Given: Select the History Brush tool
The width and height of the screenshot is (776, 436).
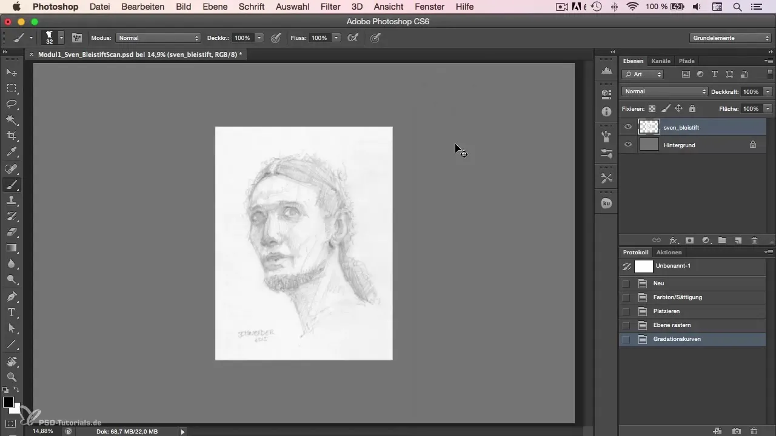Looking at the screenshot, I should (x=12, y=216).
